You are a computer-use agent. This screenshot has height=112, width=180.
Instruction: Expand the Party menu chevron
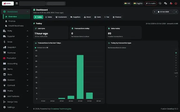28,31
